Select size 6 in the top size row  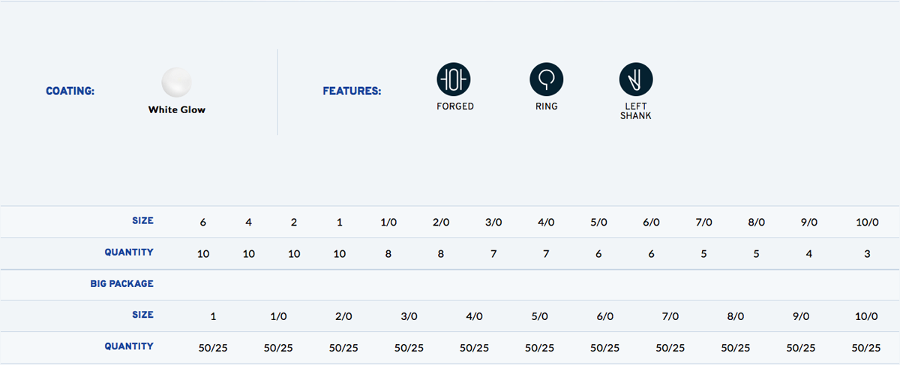203,223
